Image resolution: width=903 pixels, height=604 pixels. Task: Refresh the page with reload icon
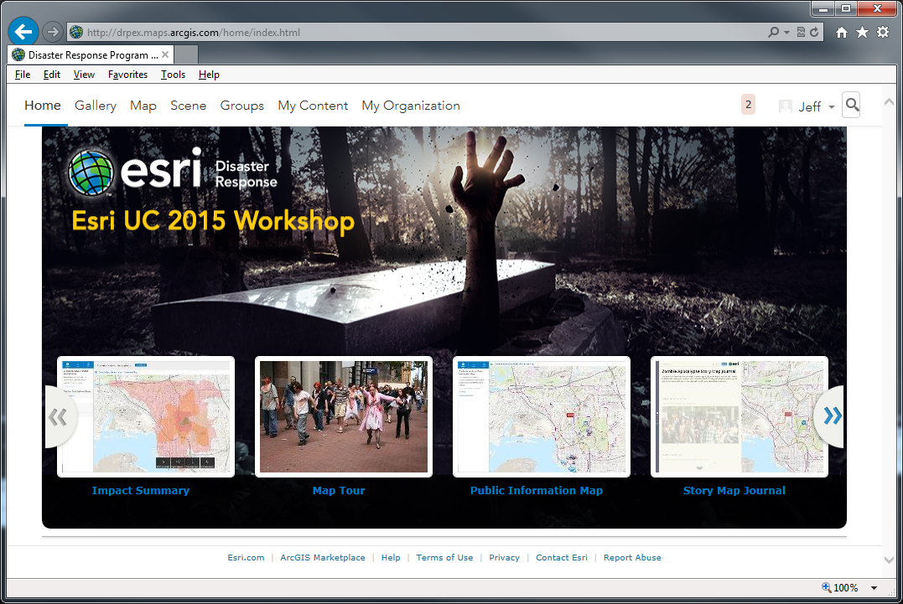[x=814, y=32]
